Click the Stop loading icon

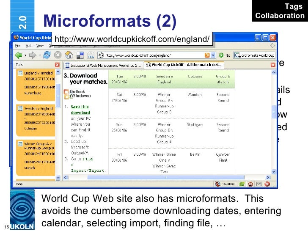point(58,55)
